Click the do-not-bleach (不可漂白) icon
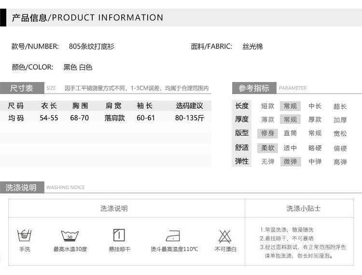The width and height of the screenshot is (362, 275). point(225,236)
